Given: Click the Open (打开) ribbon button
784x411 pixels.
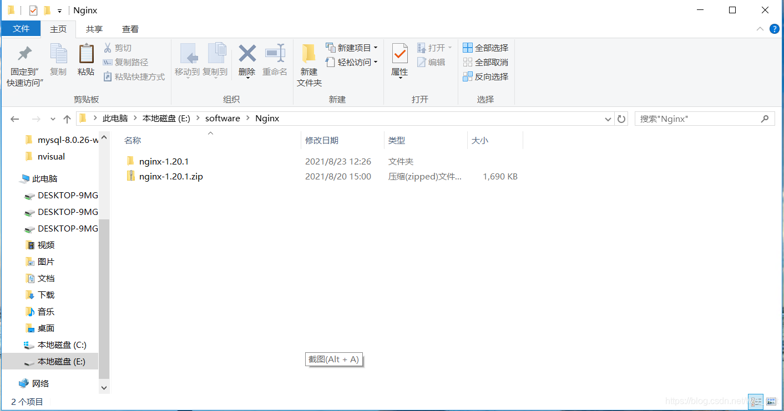Looking at the screenshot, I should pos(434,48).
